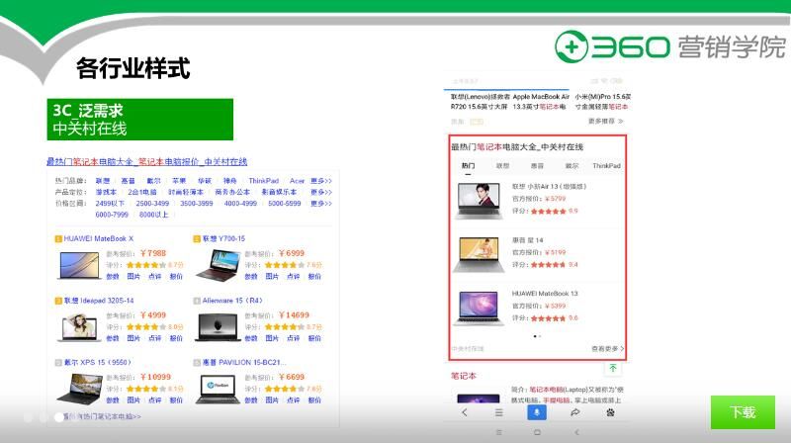Select the 戴尔 tab in mobile card

click(571, 166)
